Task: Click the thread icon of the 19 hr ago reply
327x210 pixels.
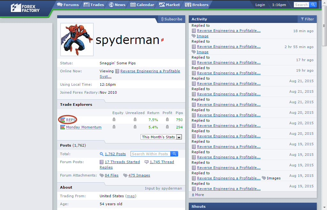Action: coord(194,73)
